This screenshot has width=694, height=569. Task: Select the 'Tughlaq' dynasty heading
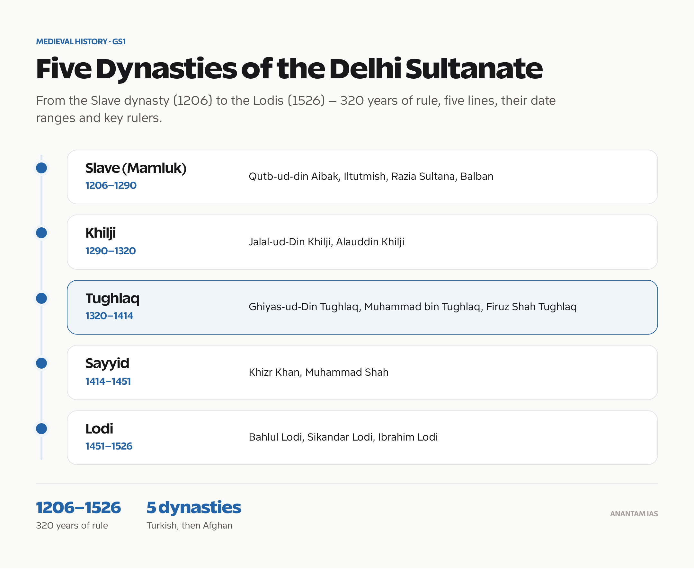tap(112, 299)
